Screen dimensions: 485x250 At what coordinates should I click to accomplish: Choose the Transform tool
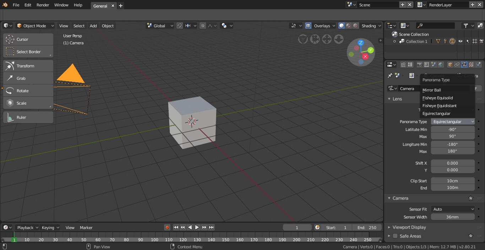(x=28, y=66)
